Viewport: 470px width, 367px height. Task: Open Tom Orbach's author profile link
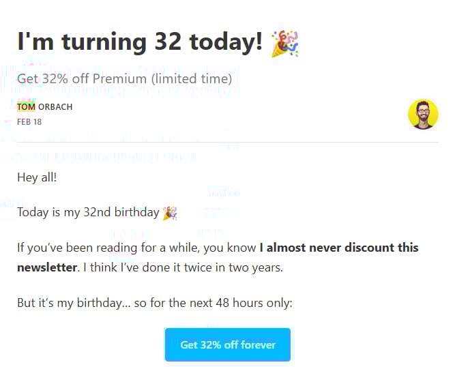tap(44, 107)
